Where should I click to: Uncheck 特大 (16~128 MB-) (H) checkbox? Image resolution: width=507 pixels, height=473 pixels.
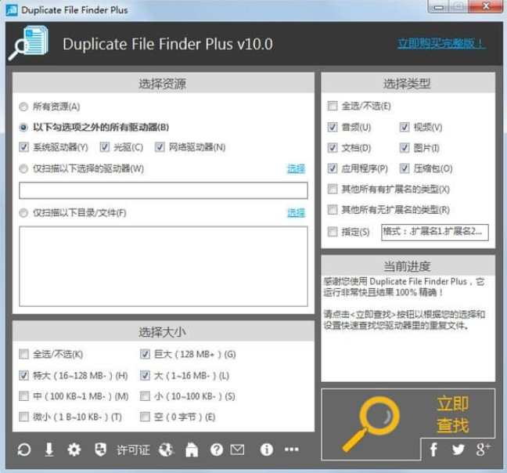click(23, 375)
